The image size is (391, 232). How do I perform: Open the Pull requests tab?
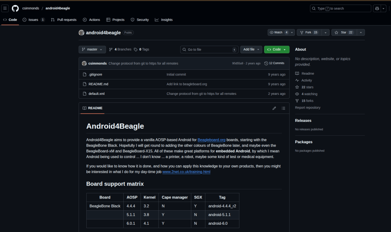[64, 20]
